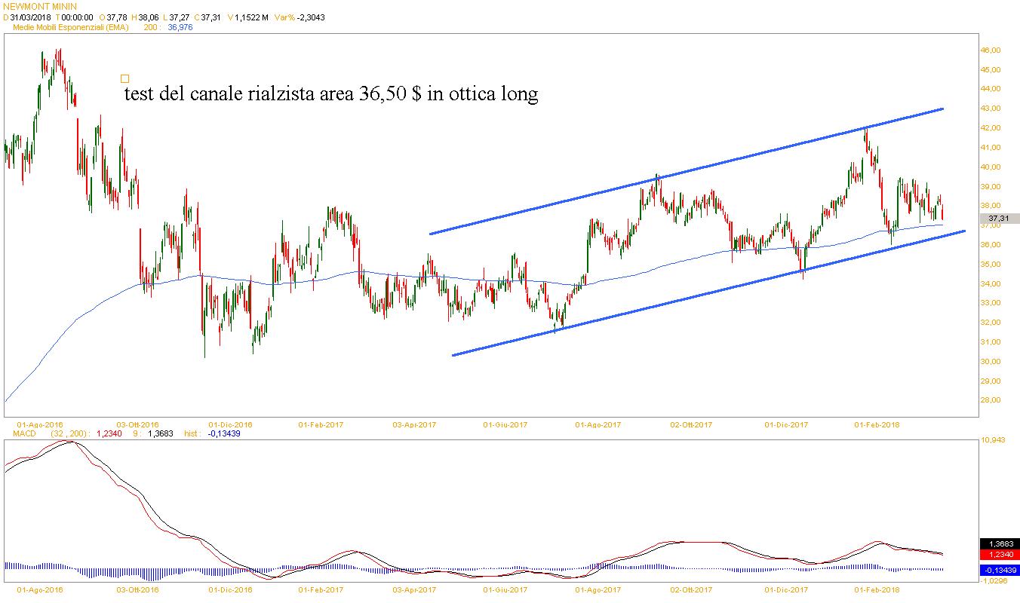1020x603 pixels.
Task: Click the gray 37,31 current price tag
Action: [x=999, y=219]
